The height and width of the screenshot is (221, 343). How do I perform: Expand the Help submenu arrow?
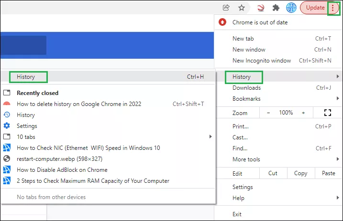(338, 198)
